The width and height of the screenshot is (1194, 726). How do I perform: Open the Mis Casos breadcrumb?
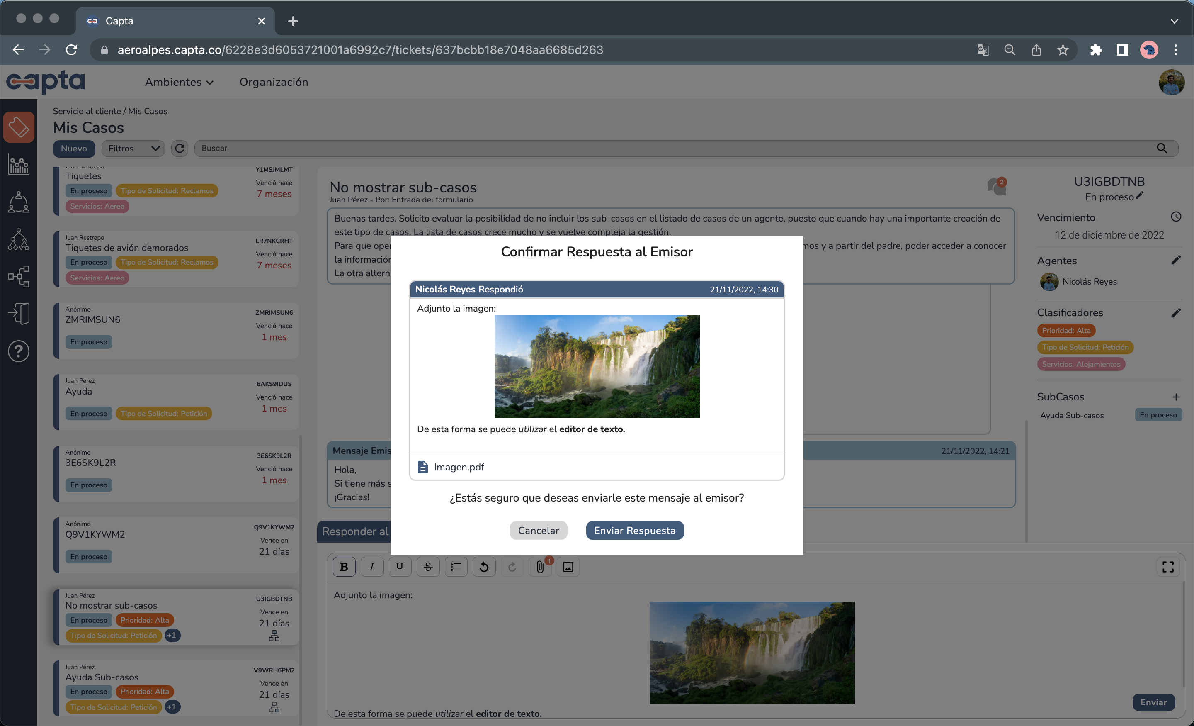pos(147,111)
